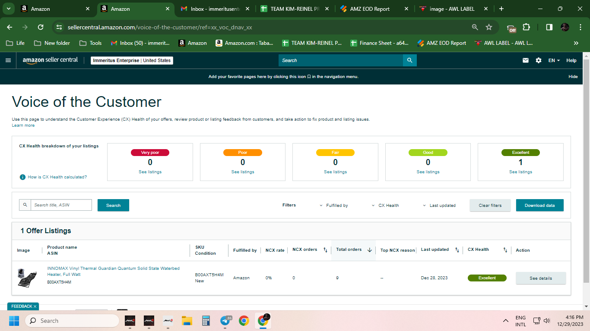Click the Chrome profile avatar
This screenshot has height=331, width=590.
[565, 27]
